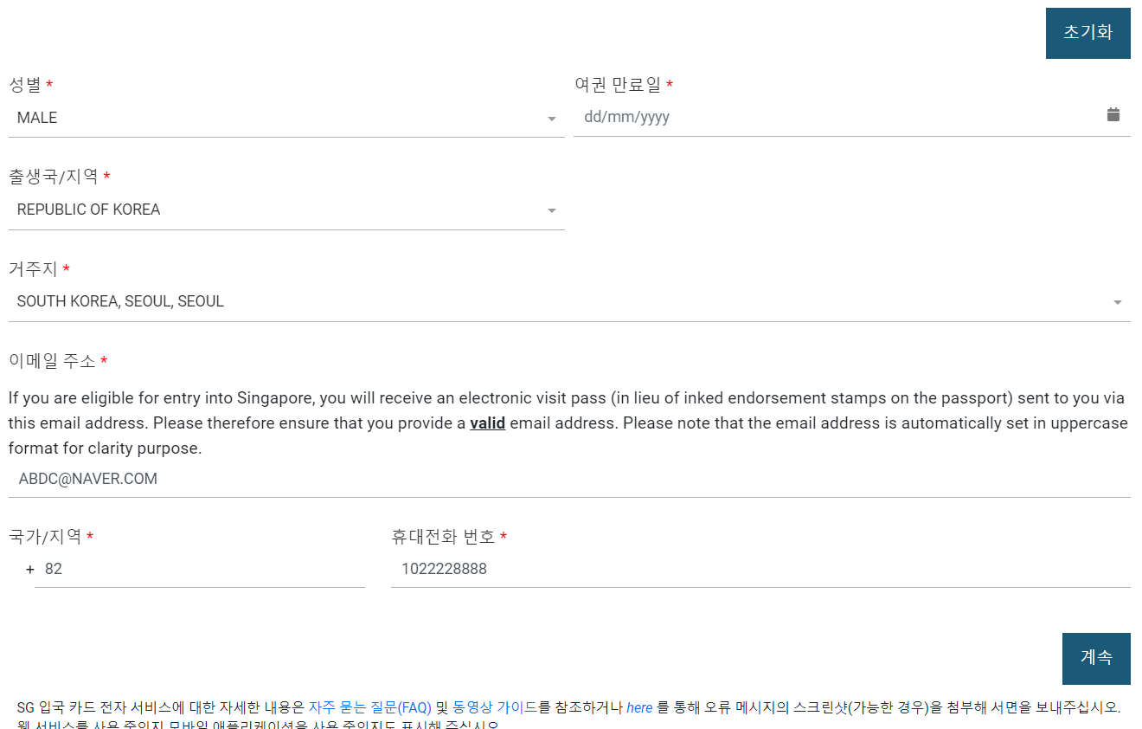Click the 출생국/지역 dropdown caret icon
1142x729 pixels.
[553, 210]
